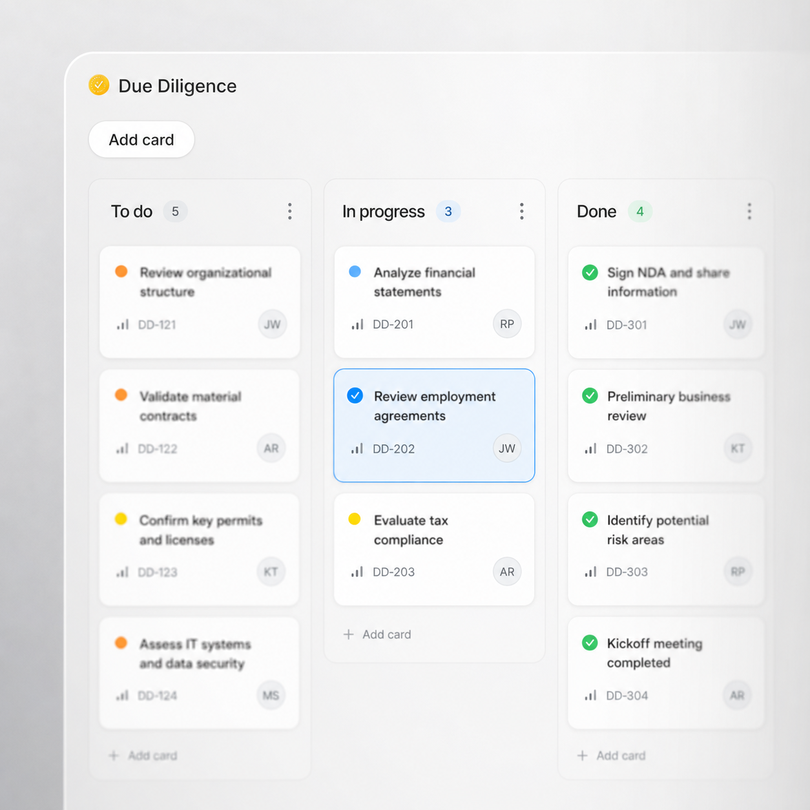The width and height of the screenshot is (810, 810).
Task: Click yellow status dot on Evaluate tax compliance
Action: [355, 519]
